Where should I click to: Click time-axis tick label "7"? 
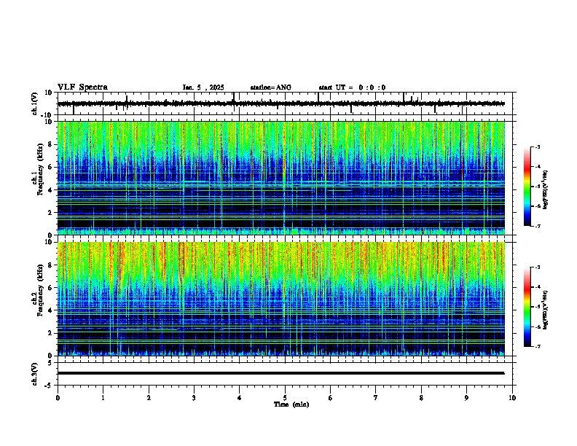376,398
